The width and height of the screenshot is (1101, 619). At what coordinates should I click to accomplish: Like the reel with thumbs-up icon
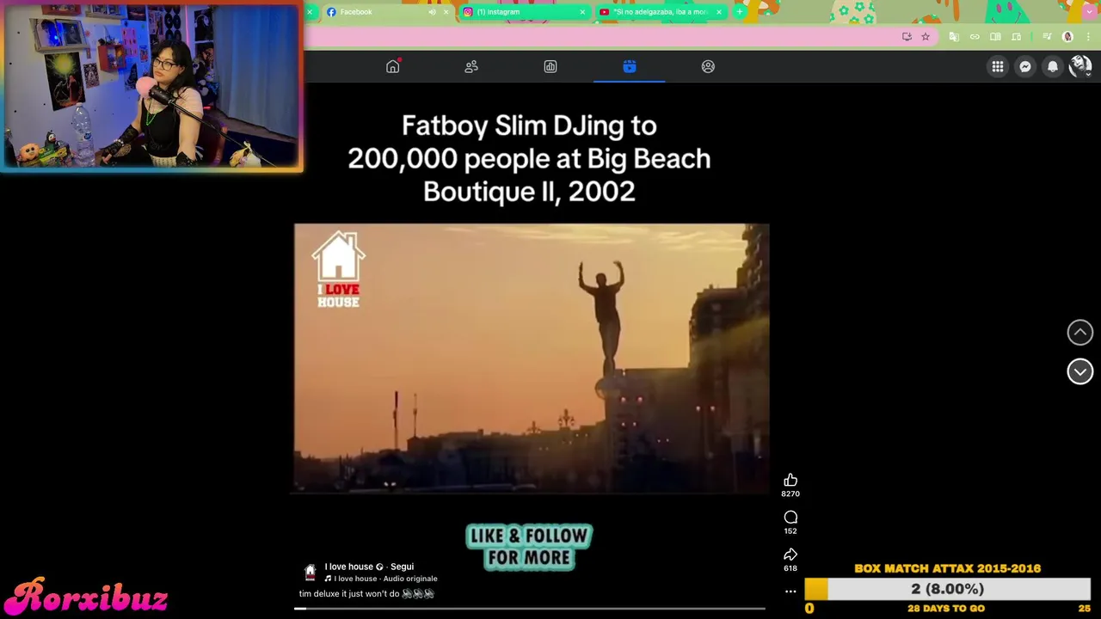click(790, 480)
